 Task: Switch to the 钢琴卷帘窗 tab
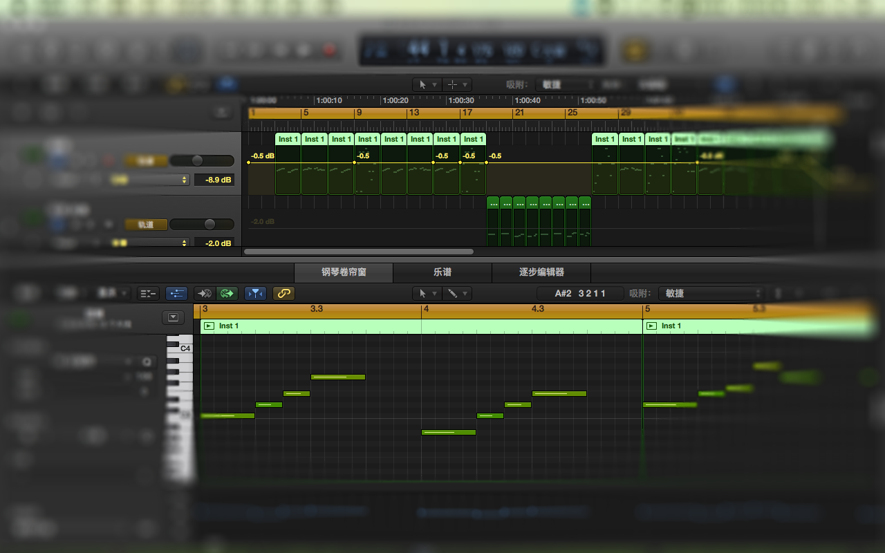click(344, 272)
